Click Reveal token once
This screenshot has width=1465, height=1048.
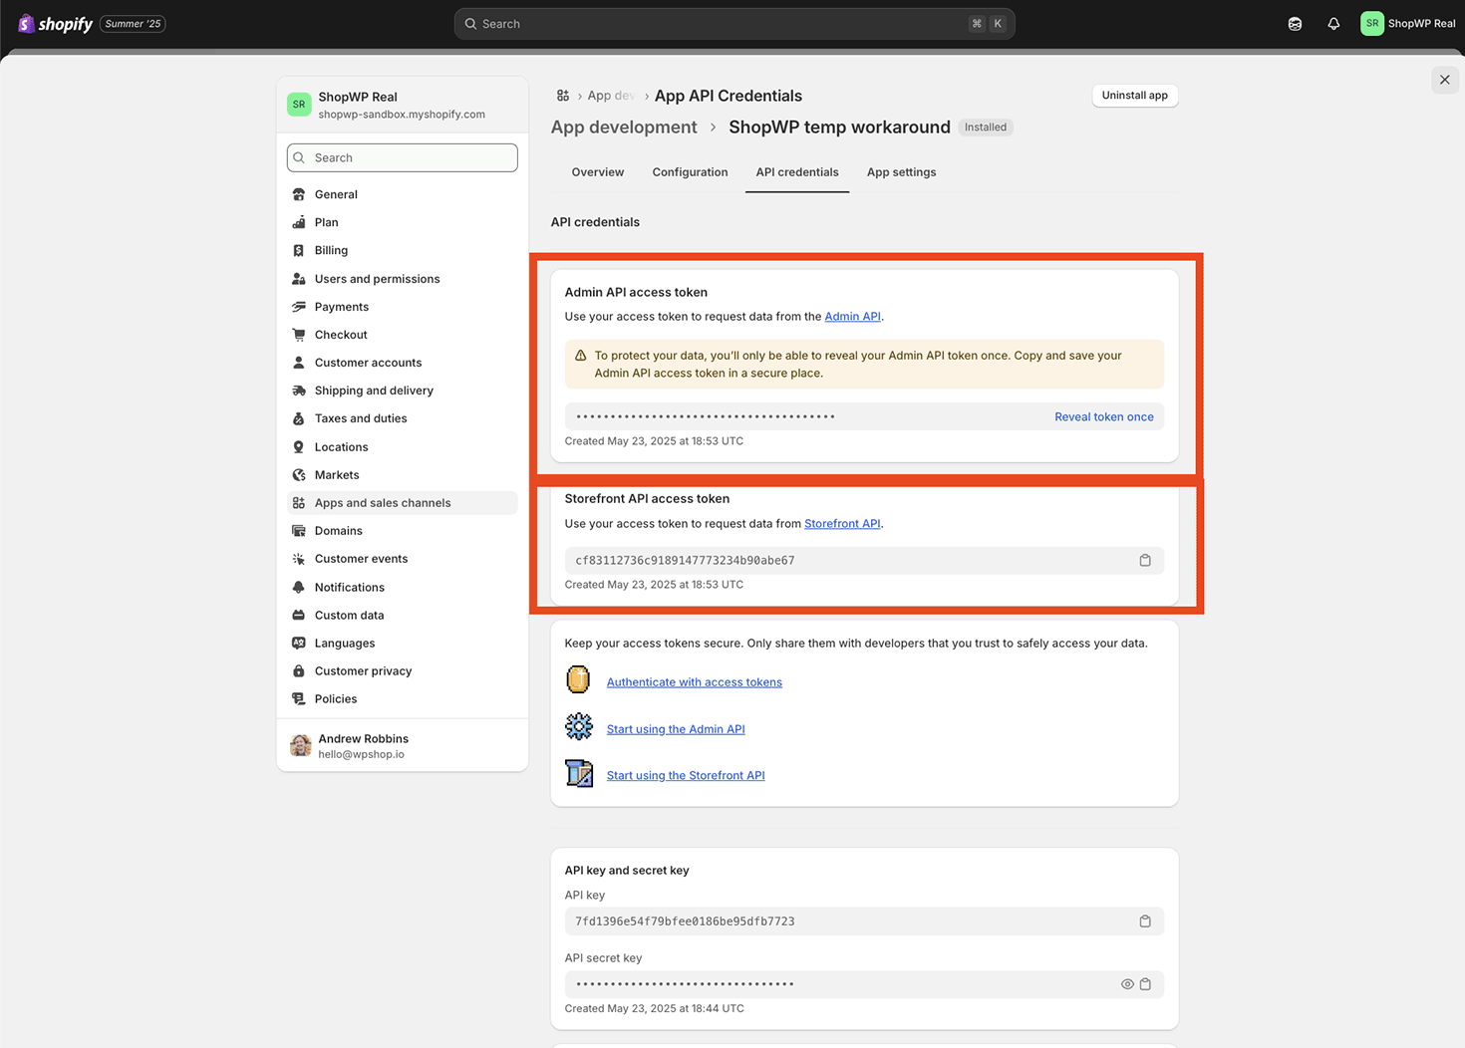[x=1104, y=417]
